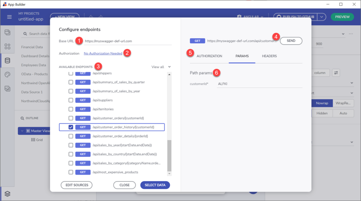
Task: Click the endpoints list scrollbar thumb
Action: point(169,156)
